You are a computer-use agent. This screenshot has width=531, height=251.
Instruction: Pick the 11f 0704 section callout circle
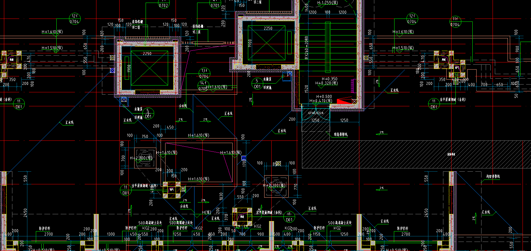455,22
